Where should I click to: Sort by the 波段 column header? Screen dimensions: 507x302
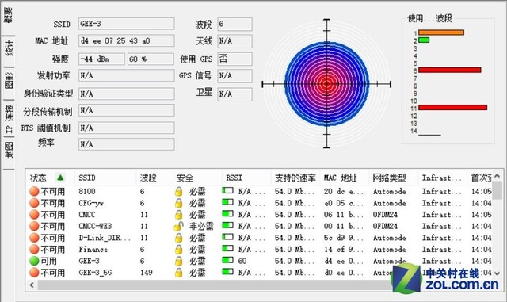coord(154,178)
